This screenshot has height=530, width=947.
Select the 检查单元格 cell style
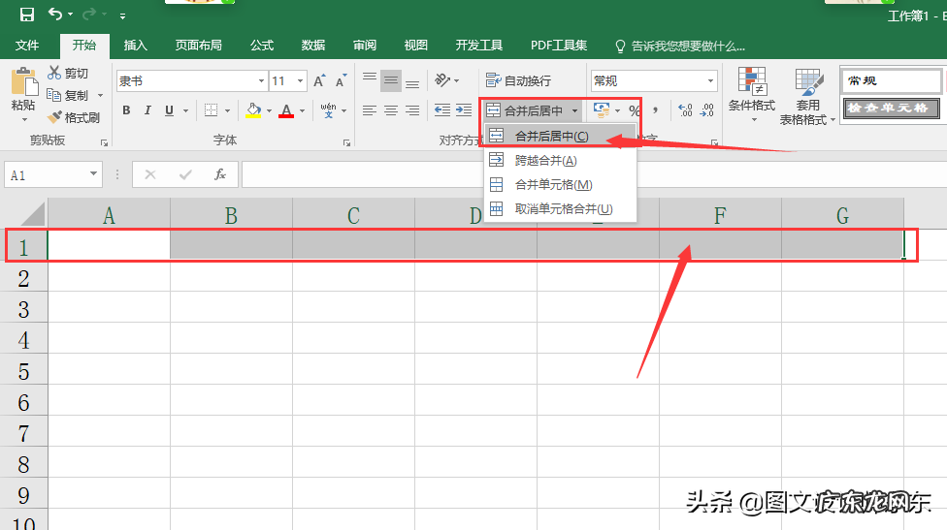click(891, 109)
